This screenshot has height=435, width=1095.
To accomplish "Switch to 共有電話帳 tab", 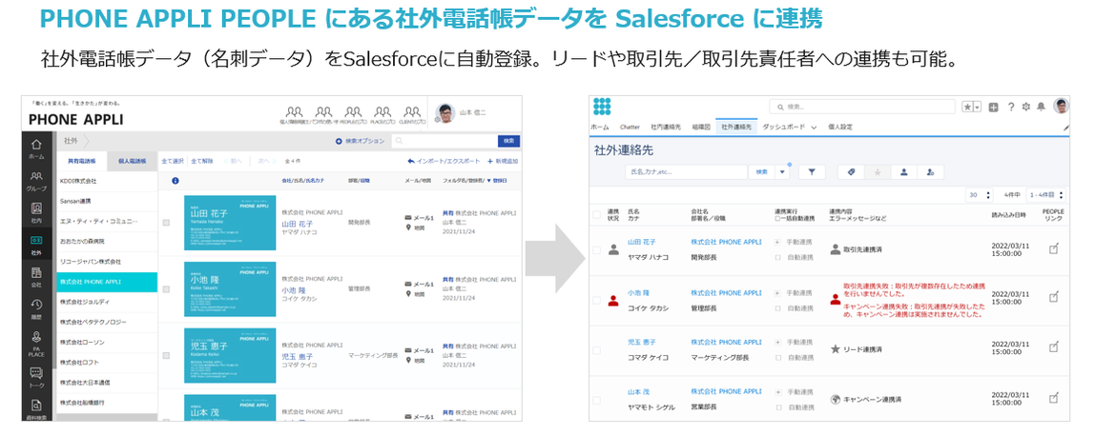I will pos(82,161).
